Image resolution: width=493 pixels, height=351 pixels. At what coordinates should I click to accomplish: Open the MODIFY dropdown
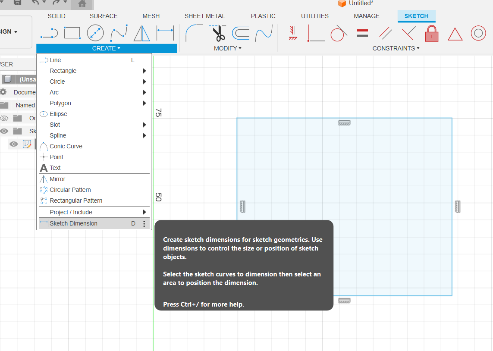pos(228,48)
